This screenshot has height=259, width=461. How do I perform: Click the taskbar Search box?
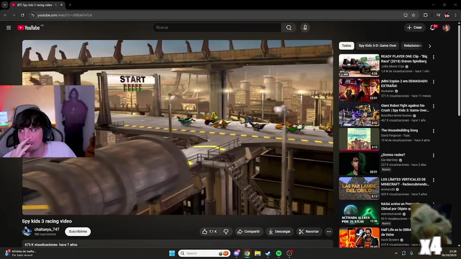point(205,253)
